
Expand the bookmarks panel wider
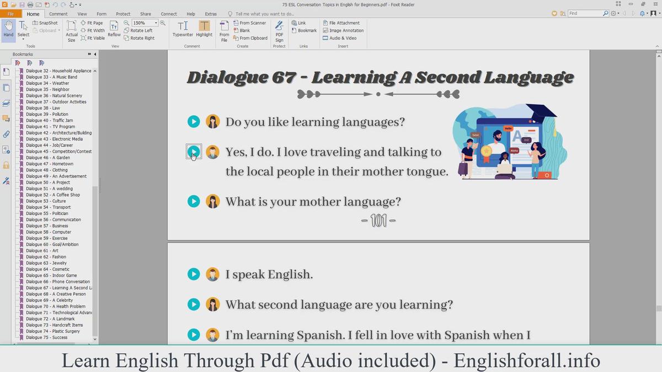click(89, 54)
